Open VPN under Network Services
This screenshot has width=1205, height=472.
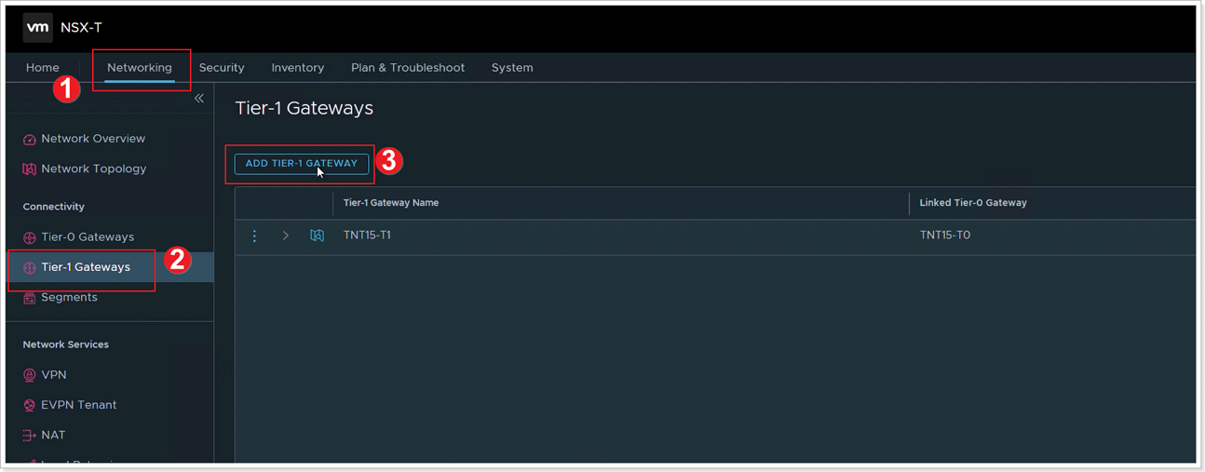coord(54,375)
